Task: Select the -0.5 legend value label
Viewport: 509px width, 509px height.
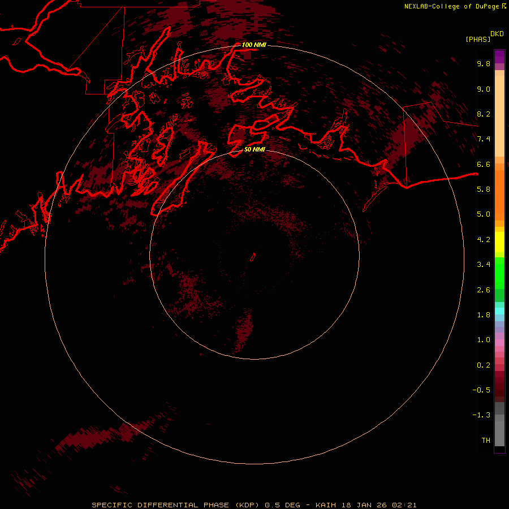Action: coord(483,390)
